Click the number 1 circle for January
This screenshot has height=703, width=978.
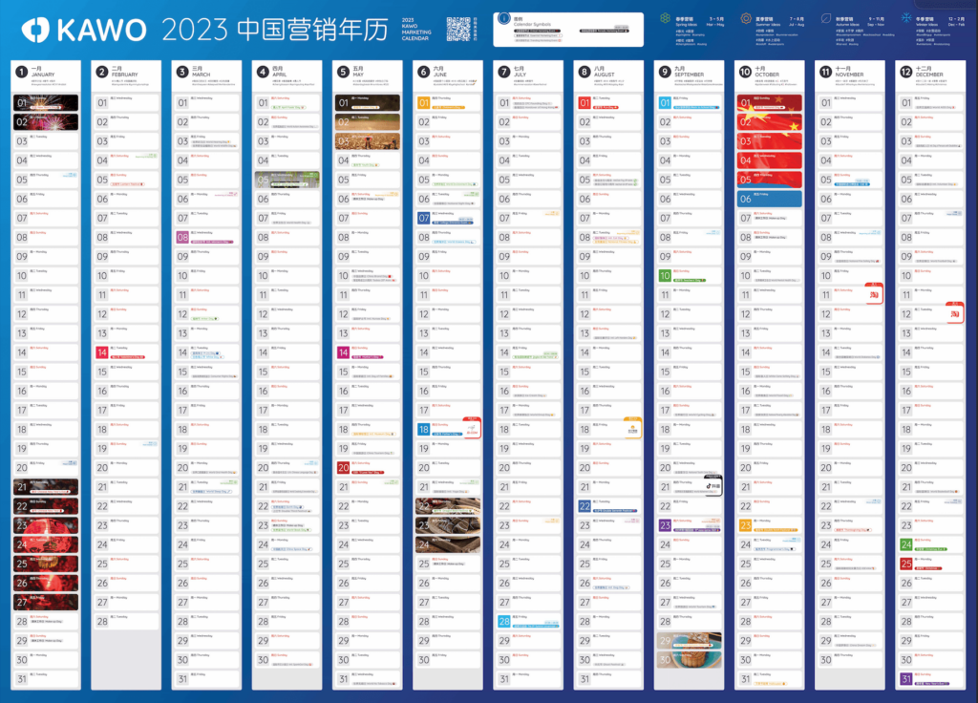click(x=21, y=73)
